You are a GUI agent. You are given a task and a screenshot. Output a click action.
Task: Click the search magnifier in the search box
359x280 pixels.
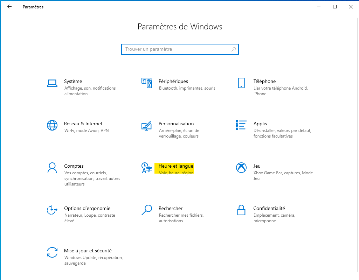tap(234, 49)
